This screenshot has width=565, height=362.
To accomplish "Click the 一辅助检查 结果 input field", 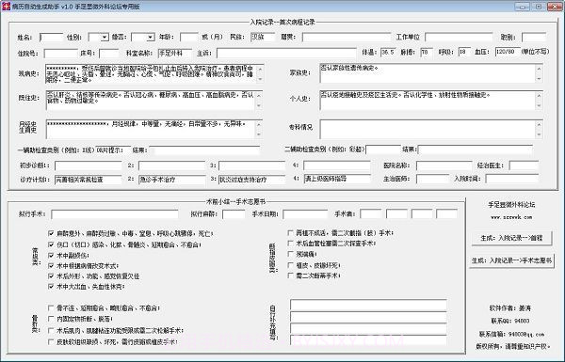I will (204, 150).
